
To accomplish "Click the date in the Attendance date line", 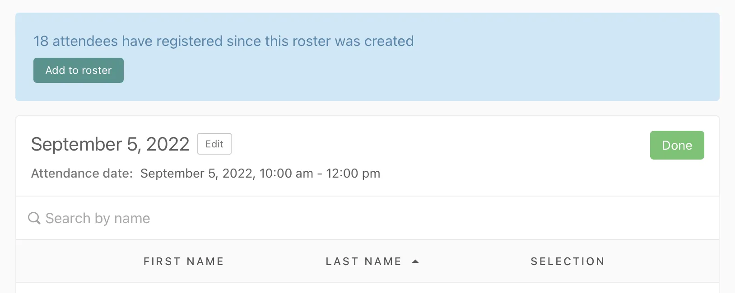I will coord(196,174).
